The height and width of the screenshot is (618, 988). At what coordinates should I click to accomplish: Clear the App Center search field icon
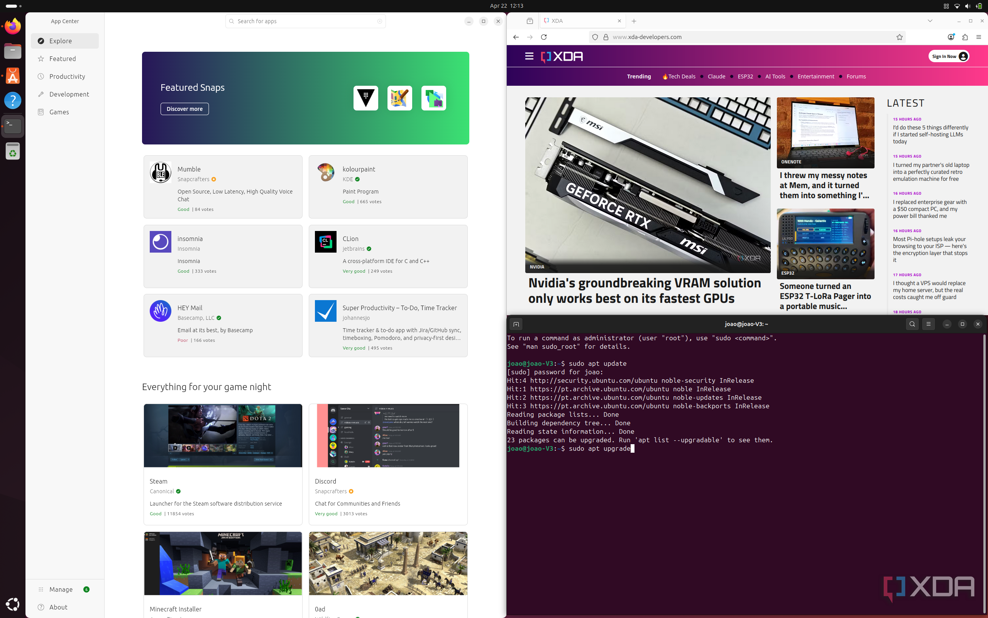(380, 21)
